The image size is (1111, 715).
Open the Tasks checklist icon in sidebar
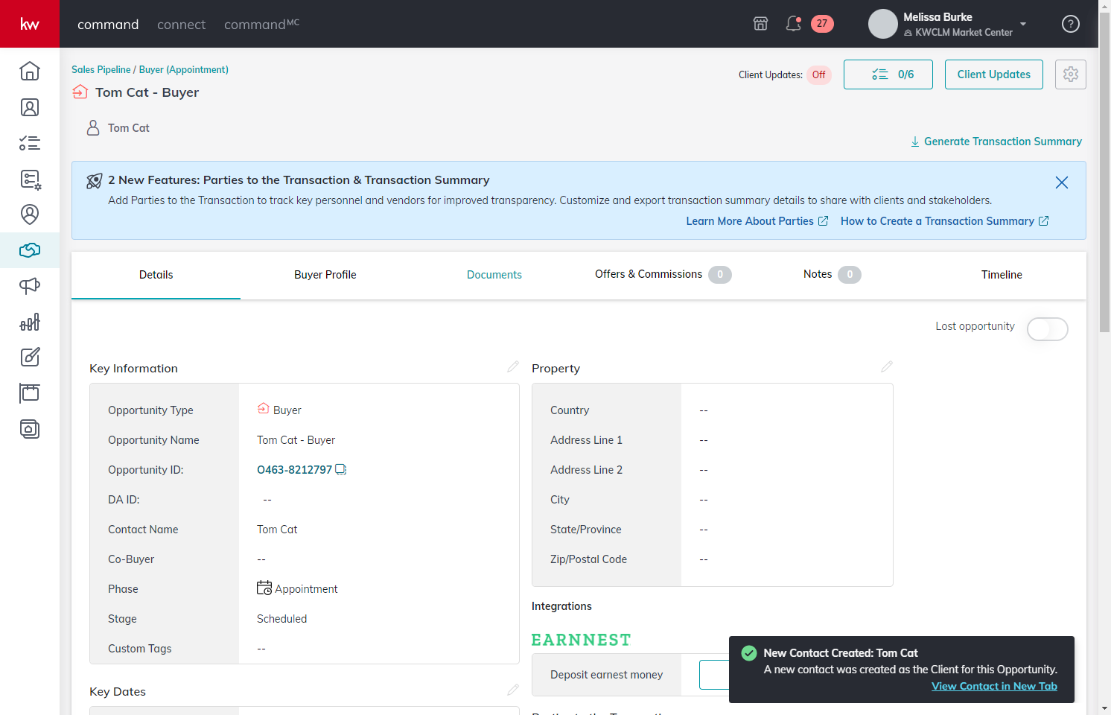pos(30,143)
